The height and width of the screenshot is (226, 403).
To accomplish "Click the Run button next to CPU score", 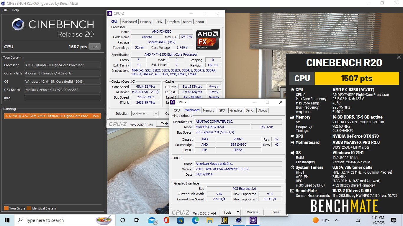I will coord(94,47).
